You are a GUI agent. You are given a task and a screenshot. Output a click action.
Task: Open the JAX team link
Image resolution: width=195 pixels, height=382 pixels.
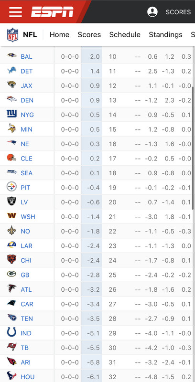[x=26, y=86]
